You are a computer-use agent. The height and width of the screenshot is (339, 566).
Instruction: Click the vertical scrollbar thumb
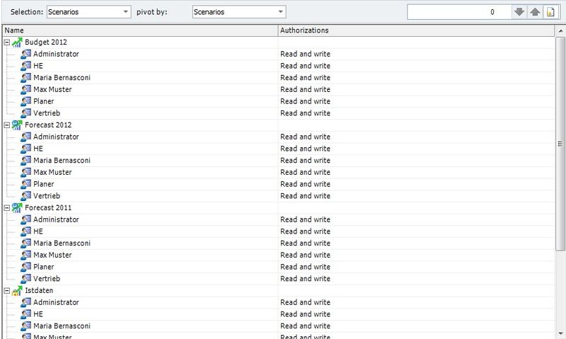click(560, 144)
